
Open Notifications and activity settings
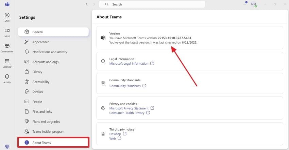pyautogui.click(x=53, y=52)
